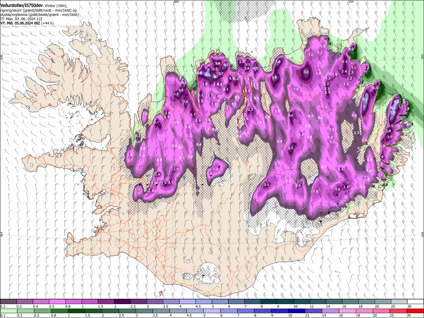Screen dimensions: 424x318
Task: Click the 3.9 precipitation value on the map
Action: 274,77
